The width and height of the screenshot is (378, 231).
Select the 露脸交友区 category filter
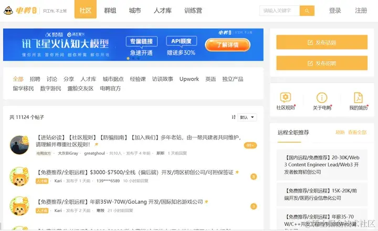(x=80, y=88)
